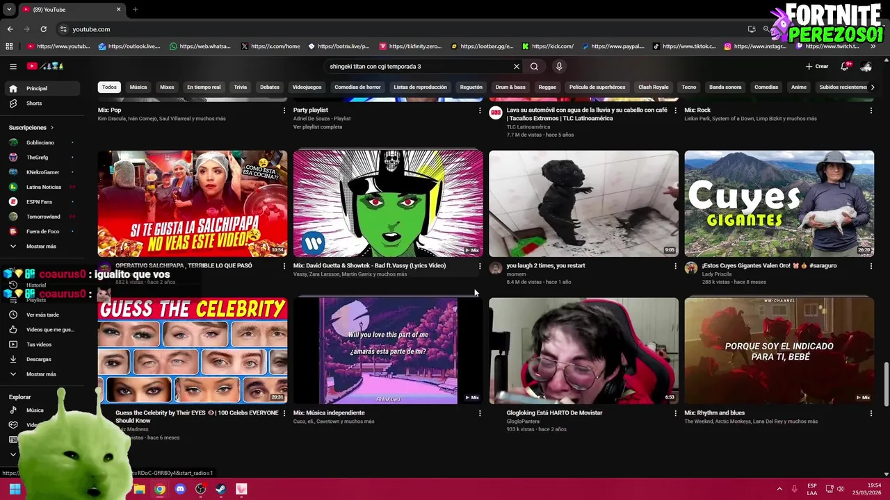Play the Guess the Celebrity thumbnail
The height and width of the screenshot is (500, 890).
[x=193, y=351]
